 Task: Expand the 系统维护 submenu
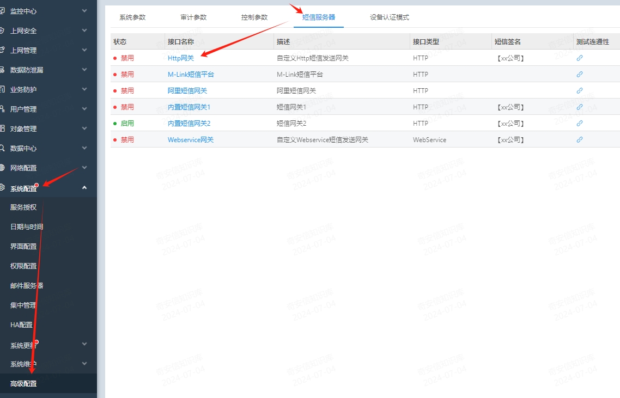pos(84,364)
